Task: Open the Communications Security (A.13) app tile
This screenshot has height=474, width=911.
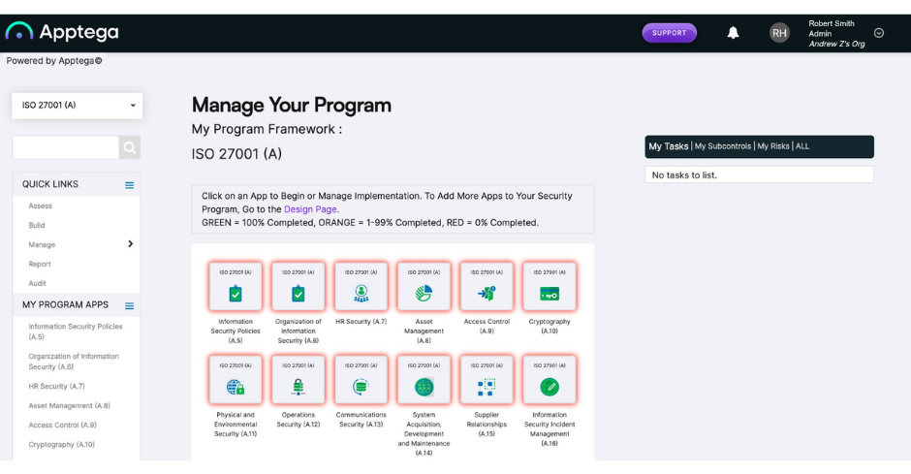Action: [x=361, y=379]
